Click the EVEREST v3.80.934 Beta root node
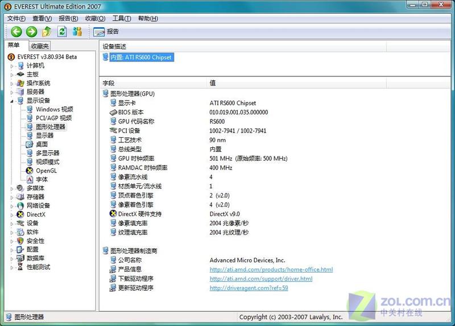455x326 pixels. tap(47, 57)
